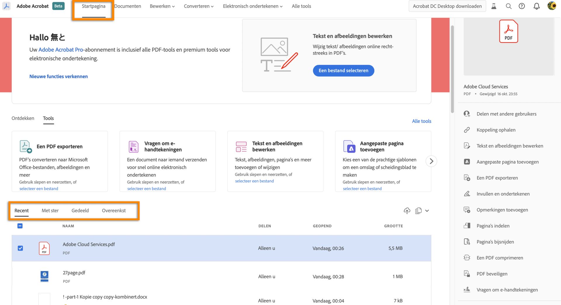Open the Documenten tab
The image size is (561, 305).
[128, 6]
